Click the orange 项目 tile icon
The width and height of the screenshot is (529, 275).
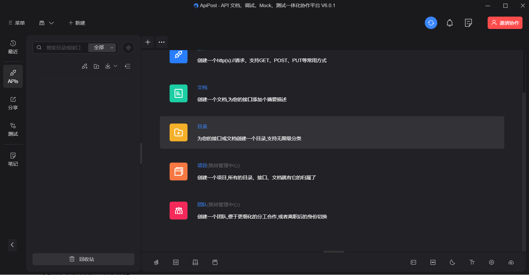click(178, 172)
